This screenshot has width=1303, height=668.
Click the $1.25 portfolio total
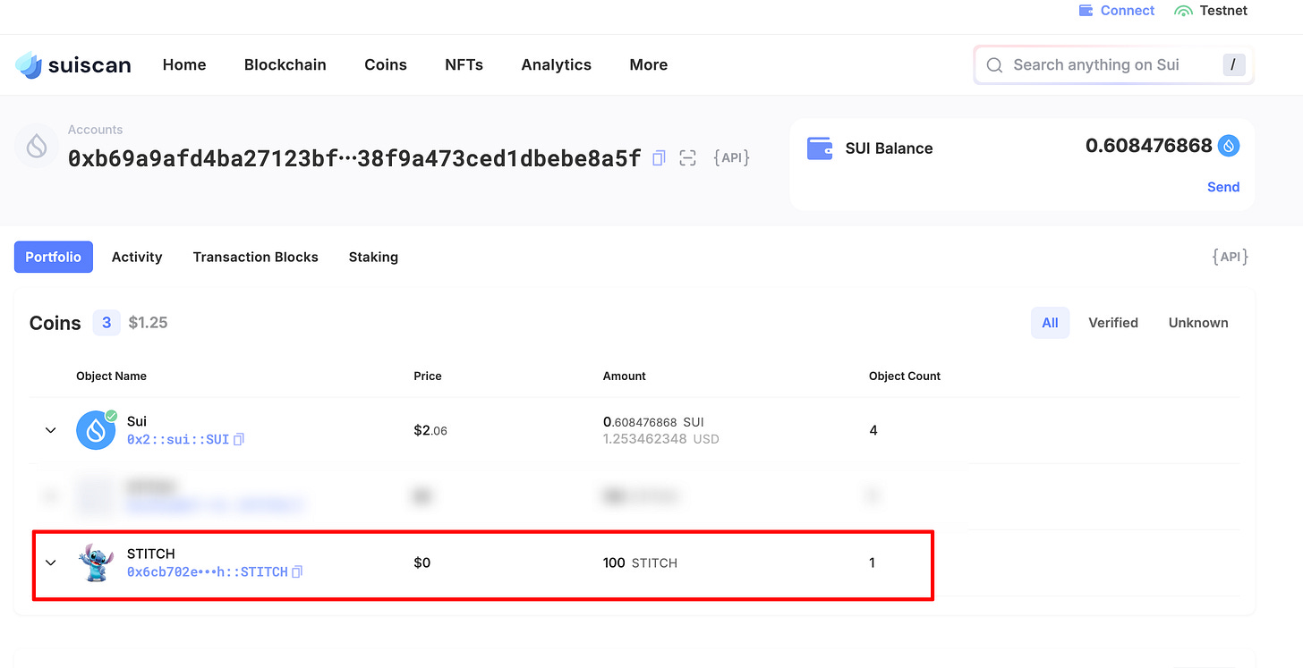click(x=149, y=323)
